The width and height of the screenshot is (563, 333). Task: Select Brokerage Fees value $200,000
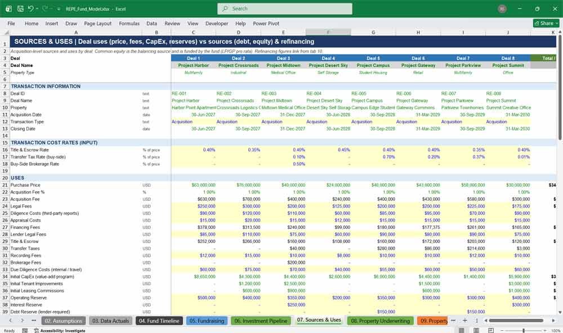click(x=283, y=263)
